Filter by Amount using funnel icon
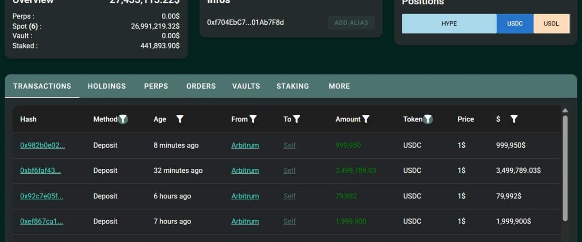This screenshot has width=582, height=242. tap(366, 119)
